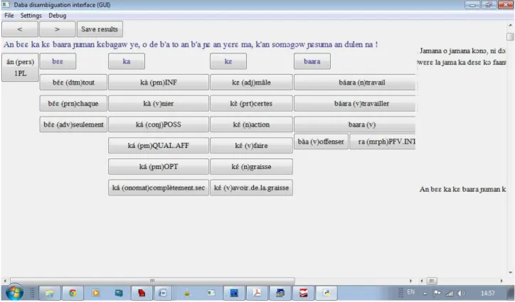Viewport: 515px width, 302px height.
Task: Choose kɛ (adj)mâle gloss
Action: click(251, 82)
